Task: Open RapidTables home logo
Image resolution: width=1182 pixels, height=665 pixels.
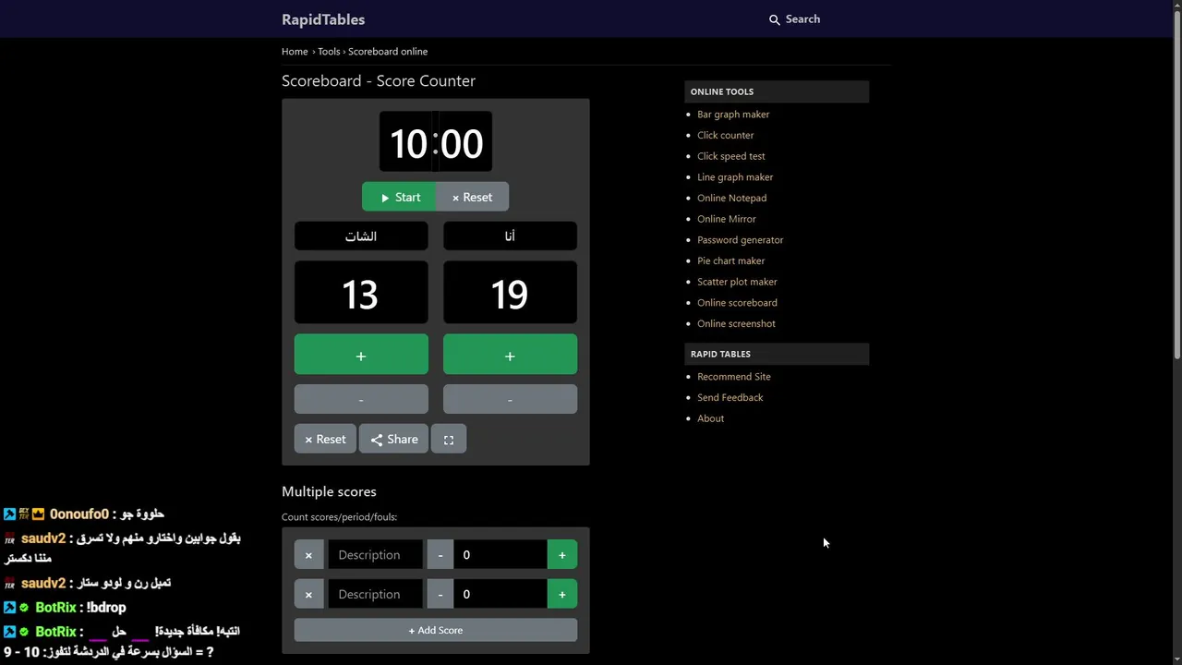Action: [323, 19]
